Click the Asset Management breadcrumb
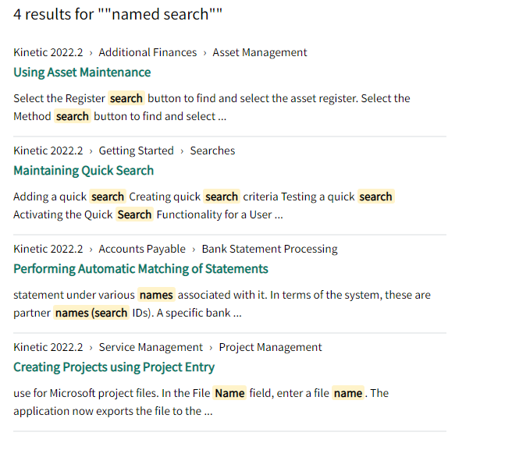Screen dimensions: 512x457 260,52
